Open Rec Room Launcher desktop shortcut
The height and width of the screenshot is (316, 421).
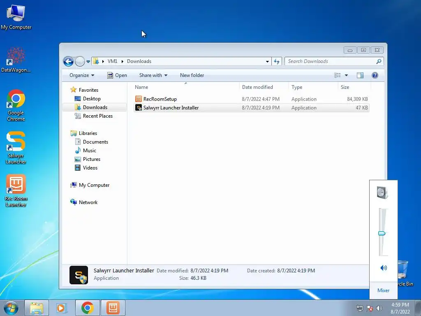click(x=16, y=191)
